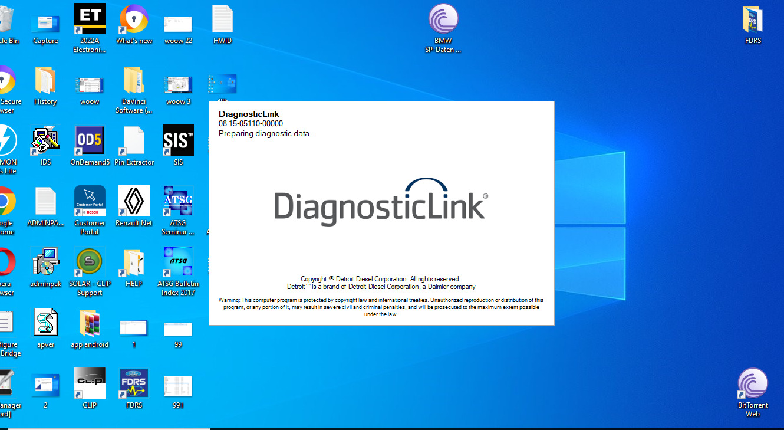Click the copyright warning paragraph
This screenshot has height=430, width=784.
click(381, 307)
